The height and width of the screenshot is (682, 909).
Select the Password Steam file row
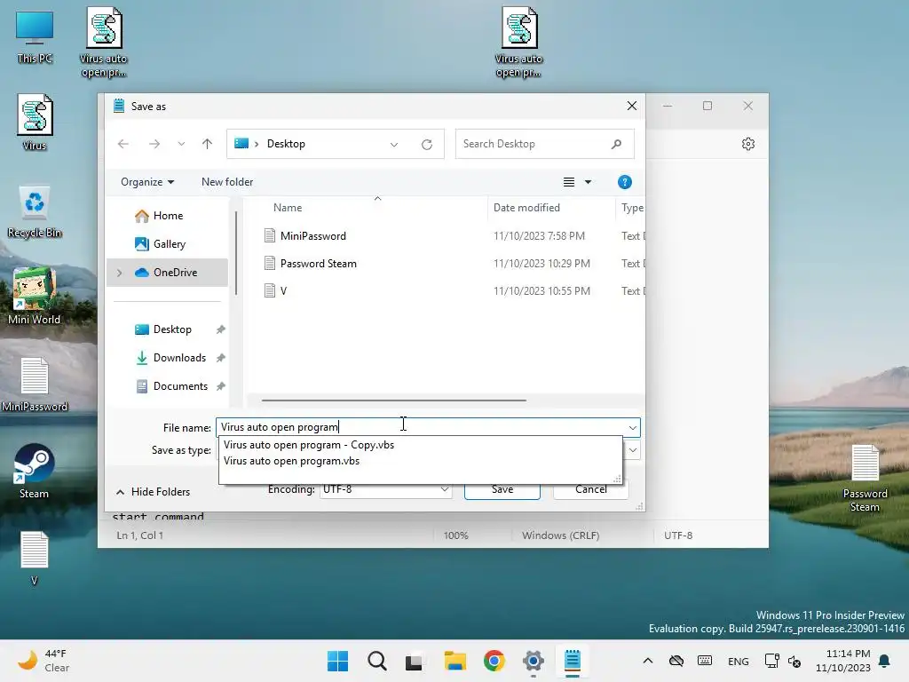(452, 263)
